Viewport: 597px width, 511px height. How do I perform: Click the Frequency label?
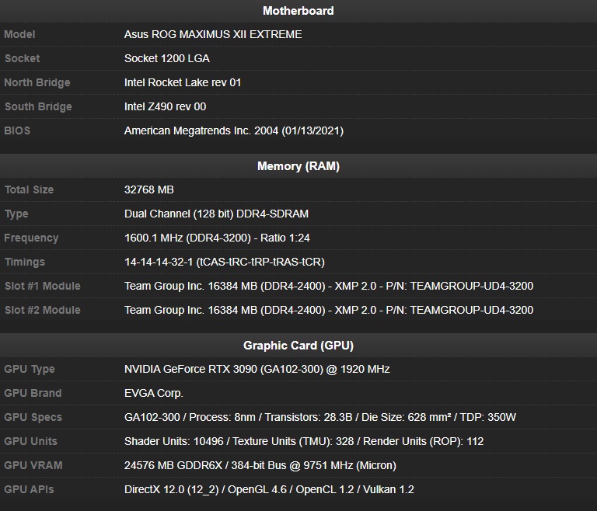pos(31,238)
